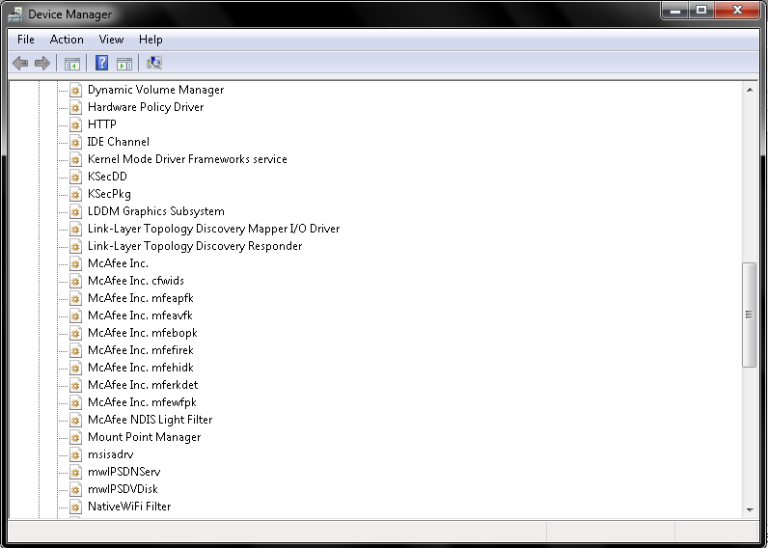
Task: Select McAfee NDIS Light Filter text
Action: tap(150, 420)
